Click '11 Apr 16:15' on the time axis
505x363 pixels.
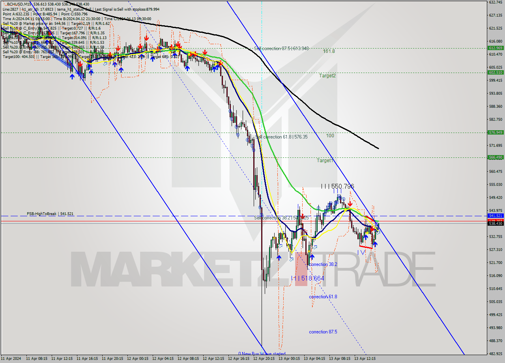click(x=87, y=359)
